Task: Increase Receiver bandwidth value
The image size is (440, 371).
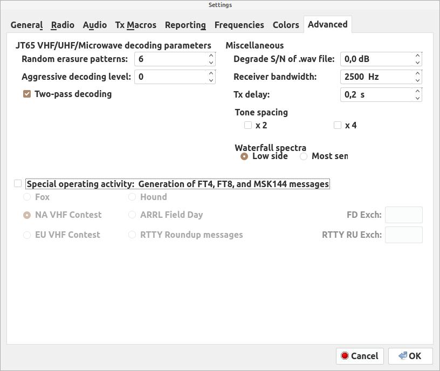Action: click(417, 73)
